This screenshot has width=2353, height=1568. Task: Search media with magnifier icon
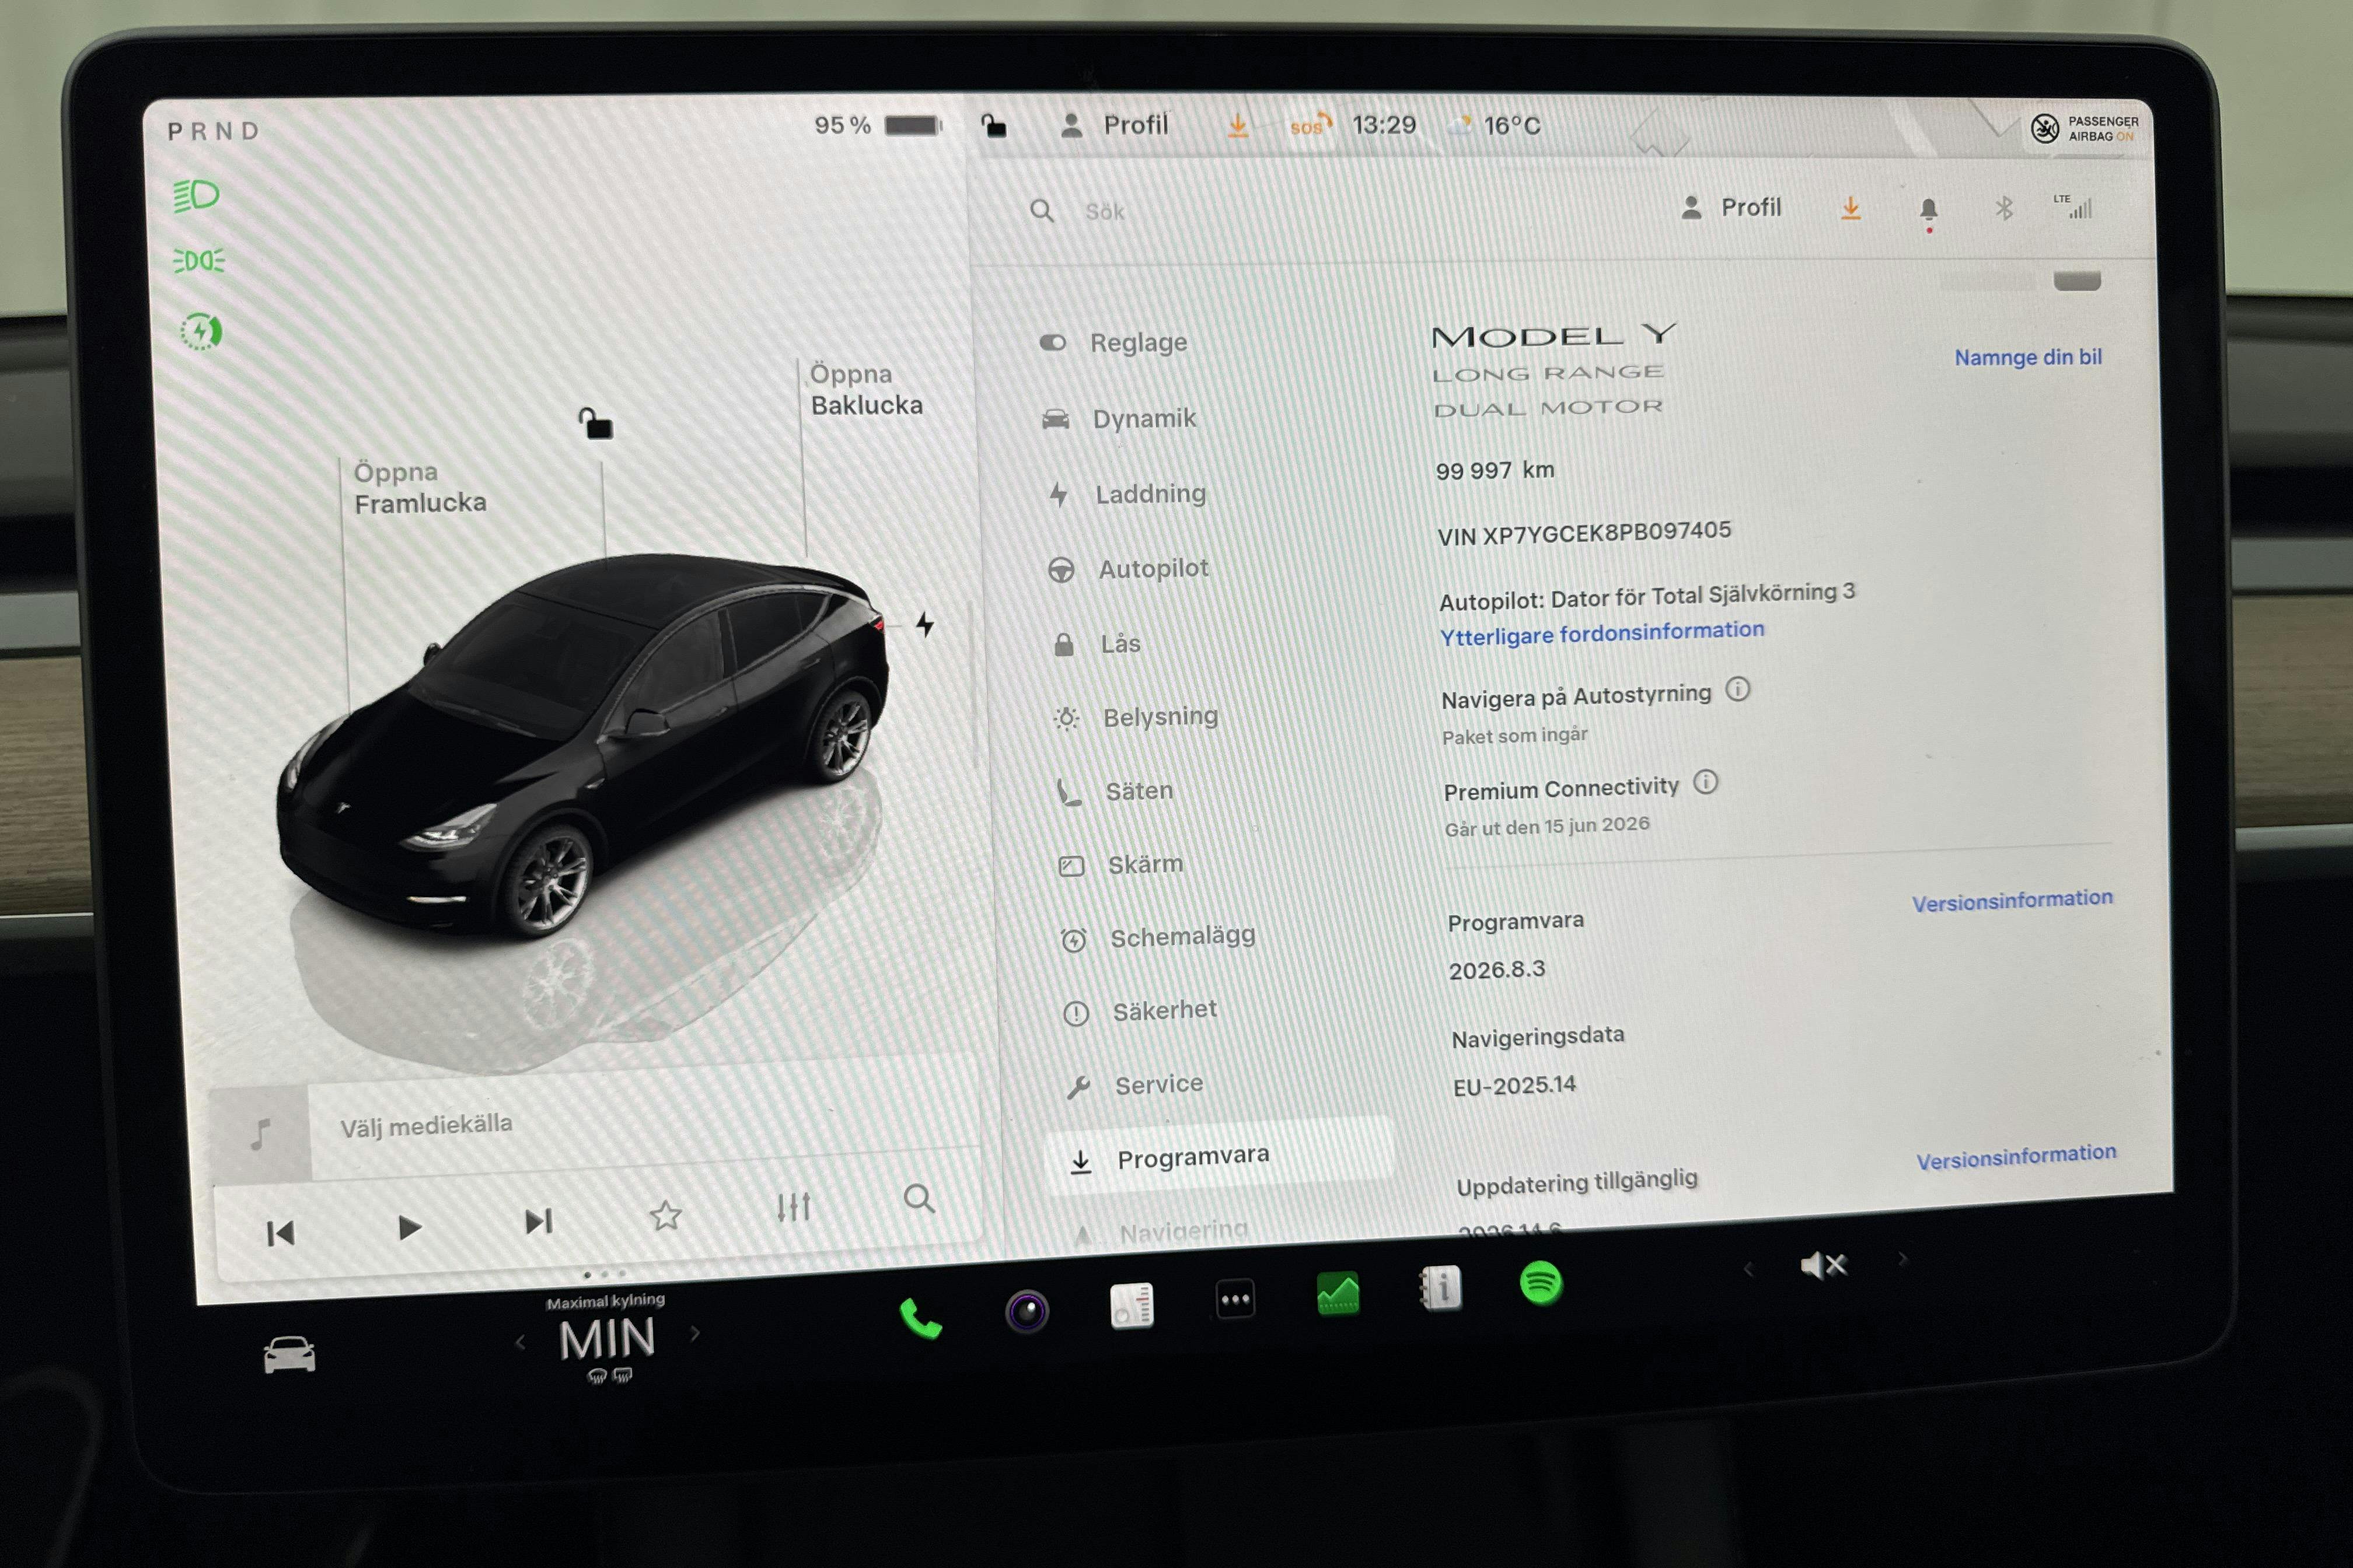919,1198
